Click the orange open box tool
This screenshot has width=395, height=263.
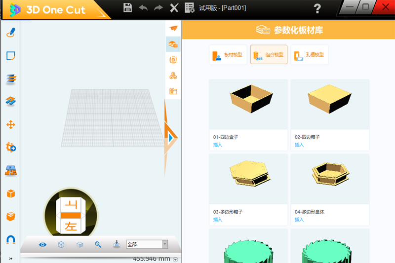tap(10, 217)
